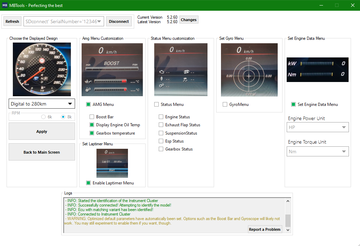
Task: Click 'Ecu with matching variant' log entry
Action: (x=109, y=210)
